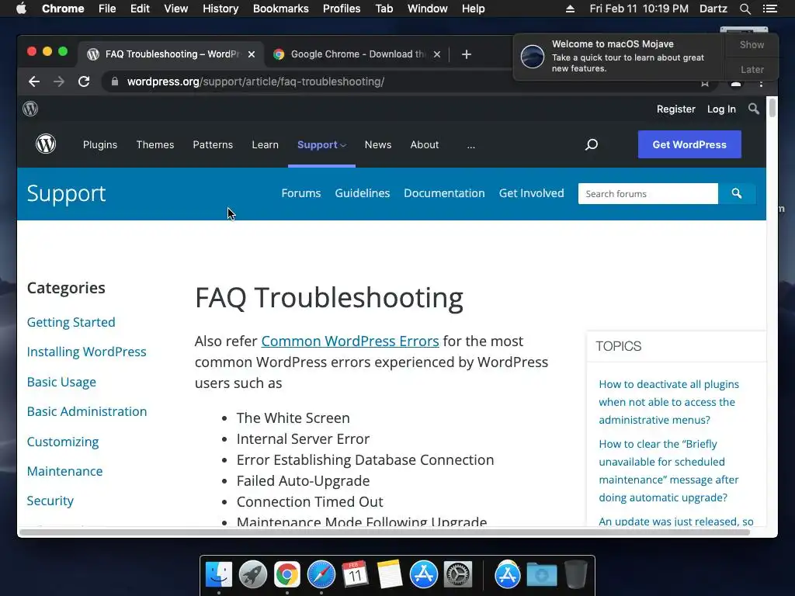
Task: Click search magnifier next to Log In
Action: (754, 109)
